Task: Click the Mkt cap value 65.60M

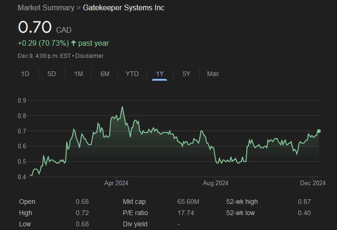Action: click(188, 202)
